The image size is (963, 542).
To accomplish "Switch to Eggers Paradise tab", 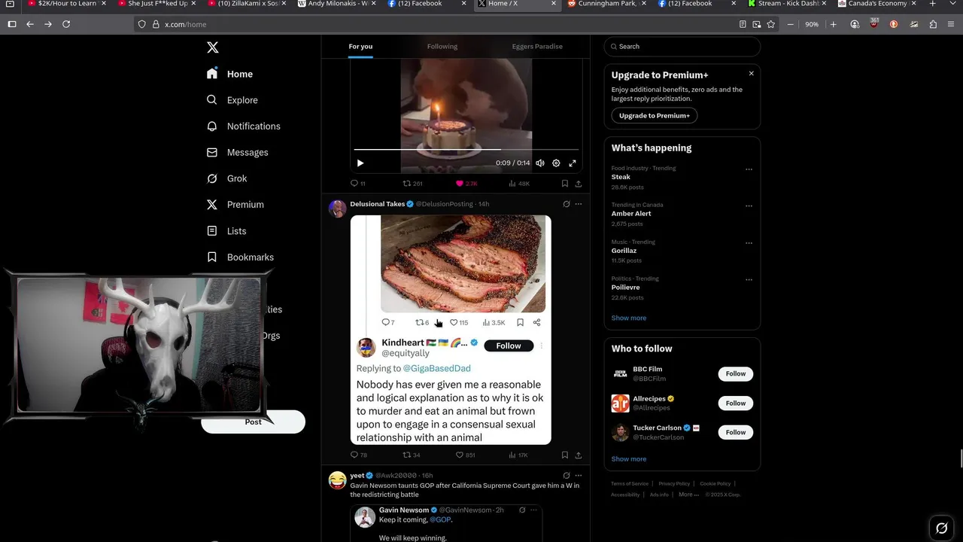I will [537, 47].
